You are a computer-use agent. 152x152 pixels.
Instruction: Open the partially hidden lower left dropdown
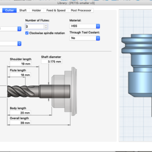(x=11, y=44)
